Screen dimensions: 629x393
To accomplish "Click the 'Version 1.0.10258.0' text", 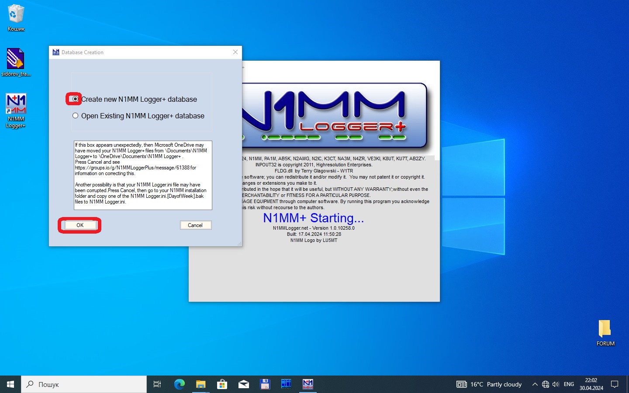I will click(x=333, y=228).
